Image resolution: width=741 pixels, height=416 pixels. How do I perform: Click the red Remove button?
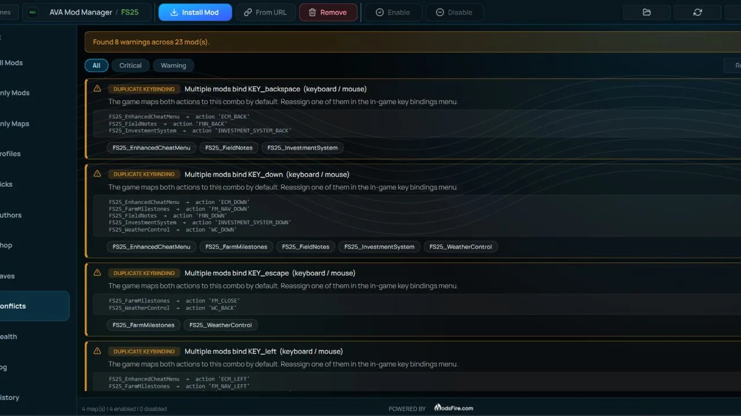328,12
